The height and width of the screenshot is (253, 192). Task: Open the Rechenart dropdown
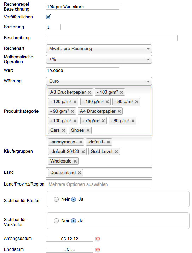[x=99, y=49]
